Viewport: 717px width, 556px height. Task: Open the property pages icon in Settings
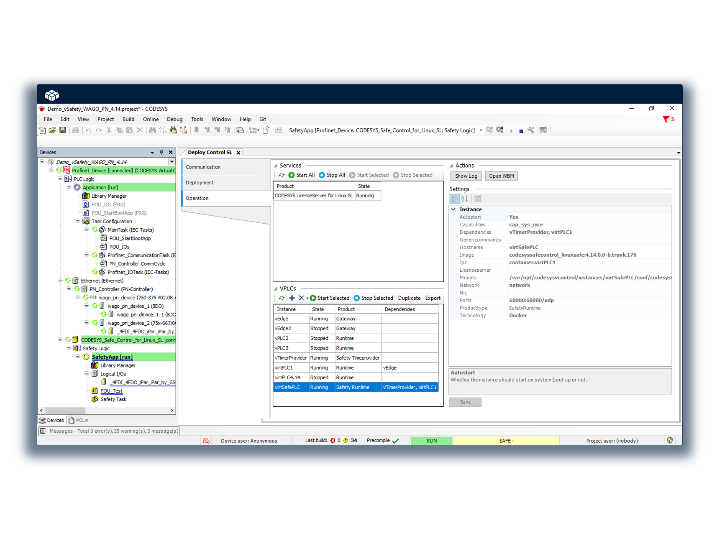coord(478,199)
